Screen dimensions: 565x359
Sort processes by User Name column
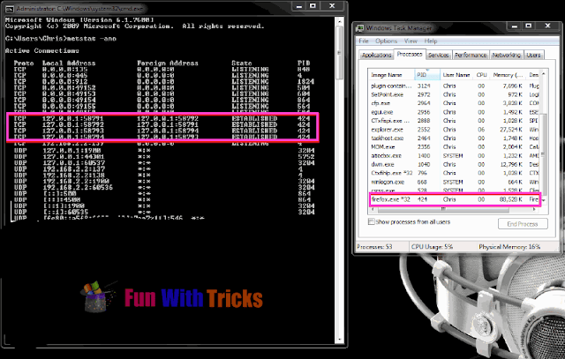[457, 75]
